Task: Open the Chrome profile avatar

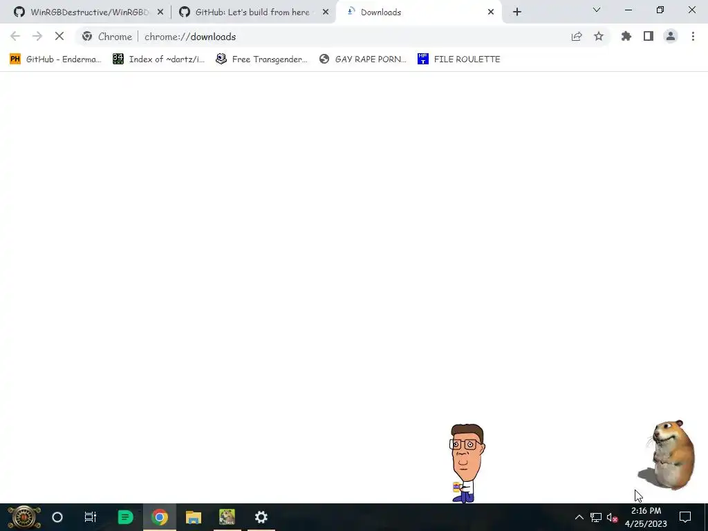Action: (671, 37)
